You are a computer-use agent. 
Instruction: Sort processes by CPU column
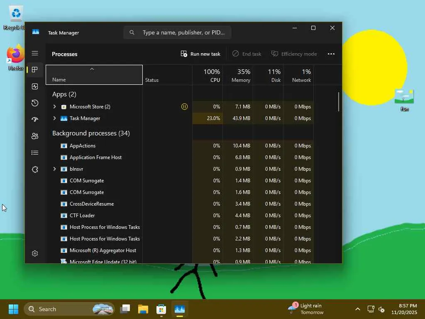pyautogui.click(x=208, y=75)
